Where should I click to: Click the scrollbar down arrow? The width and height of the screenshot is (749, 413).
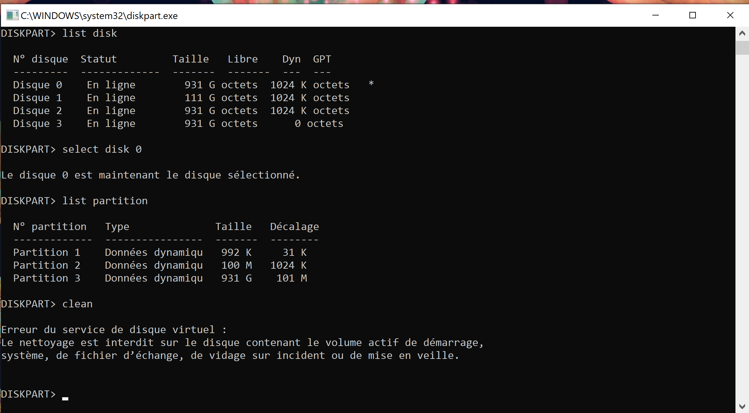coord(742,406)
